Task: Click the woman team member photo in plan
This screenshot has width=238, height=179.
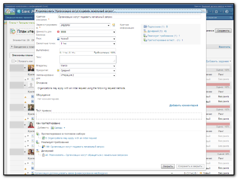Action: (31, 125)
